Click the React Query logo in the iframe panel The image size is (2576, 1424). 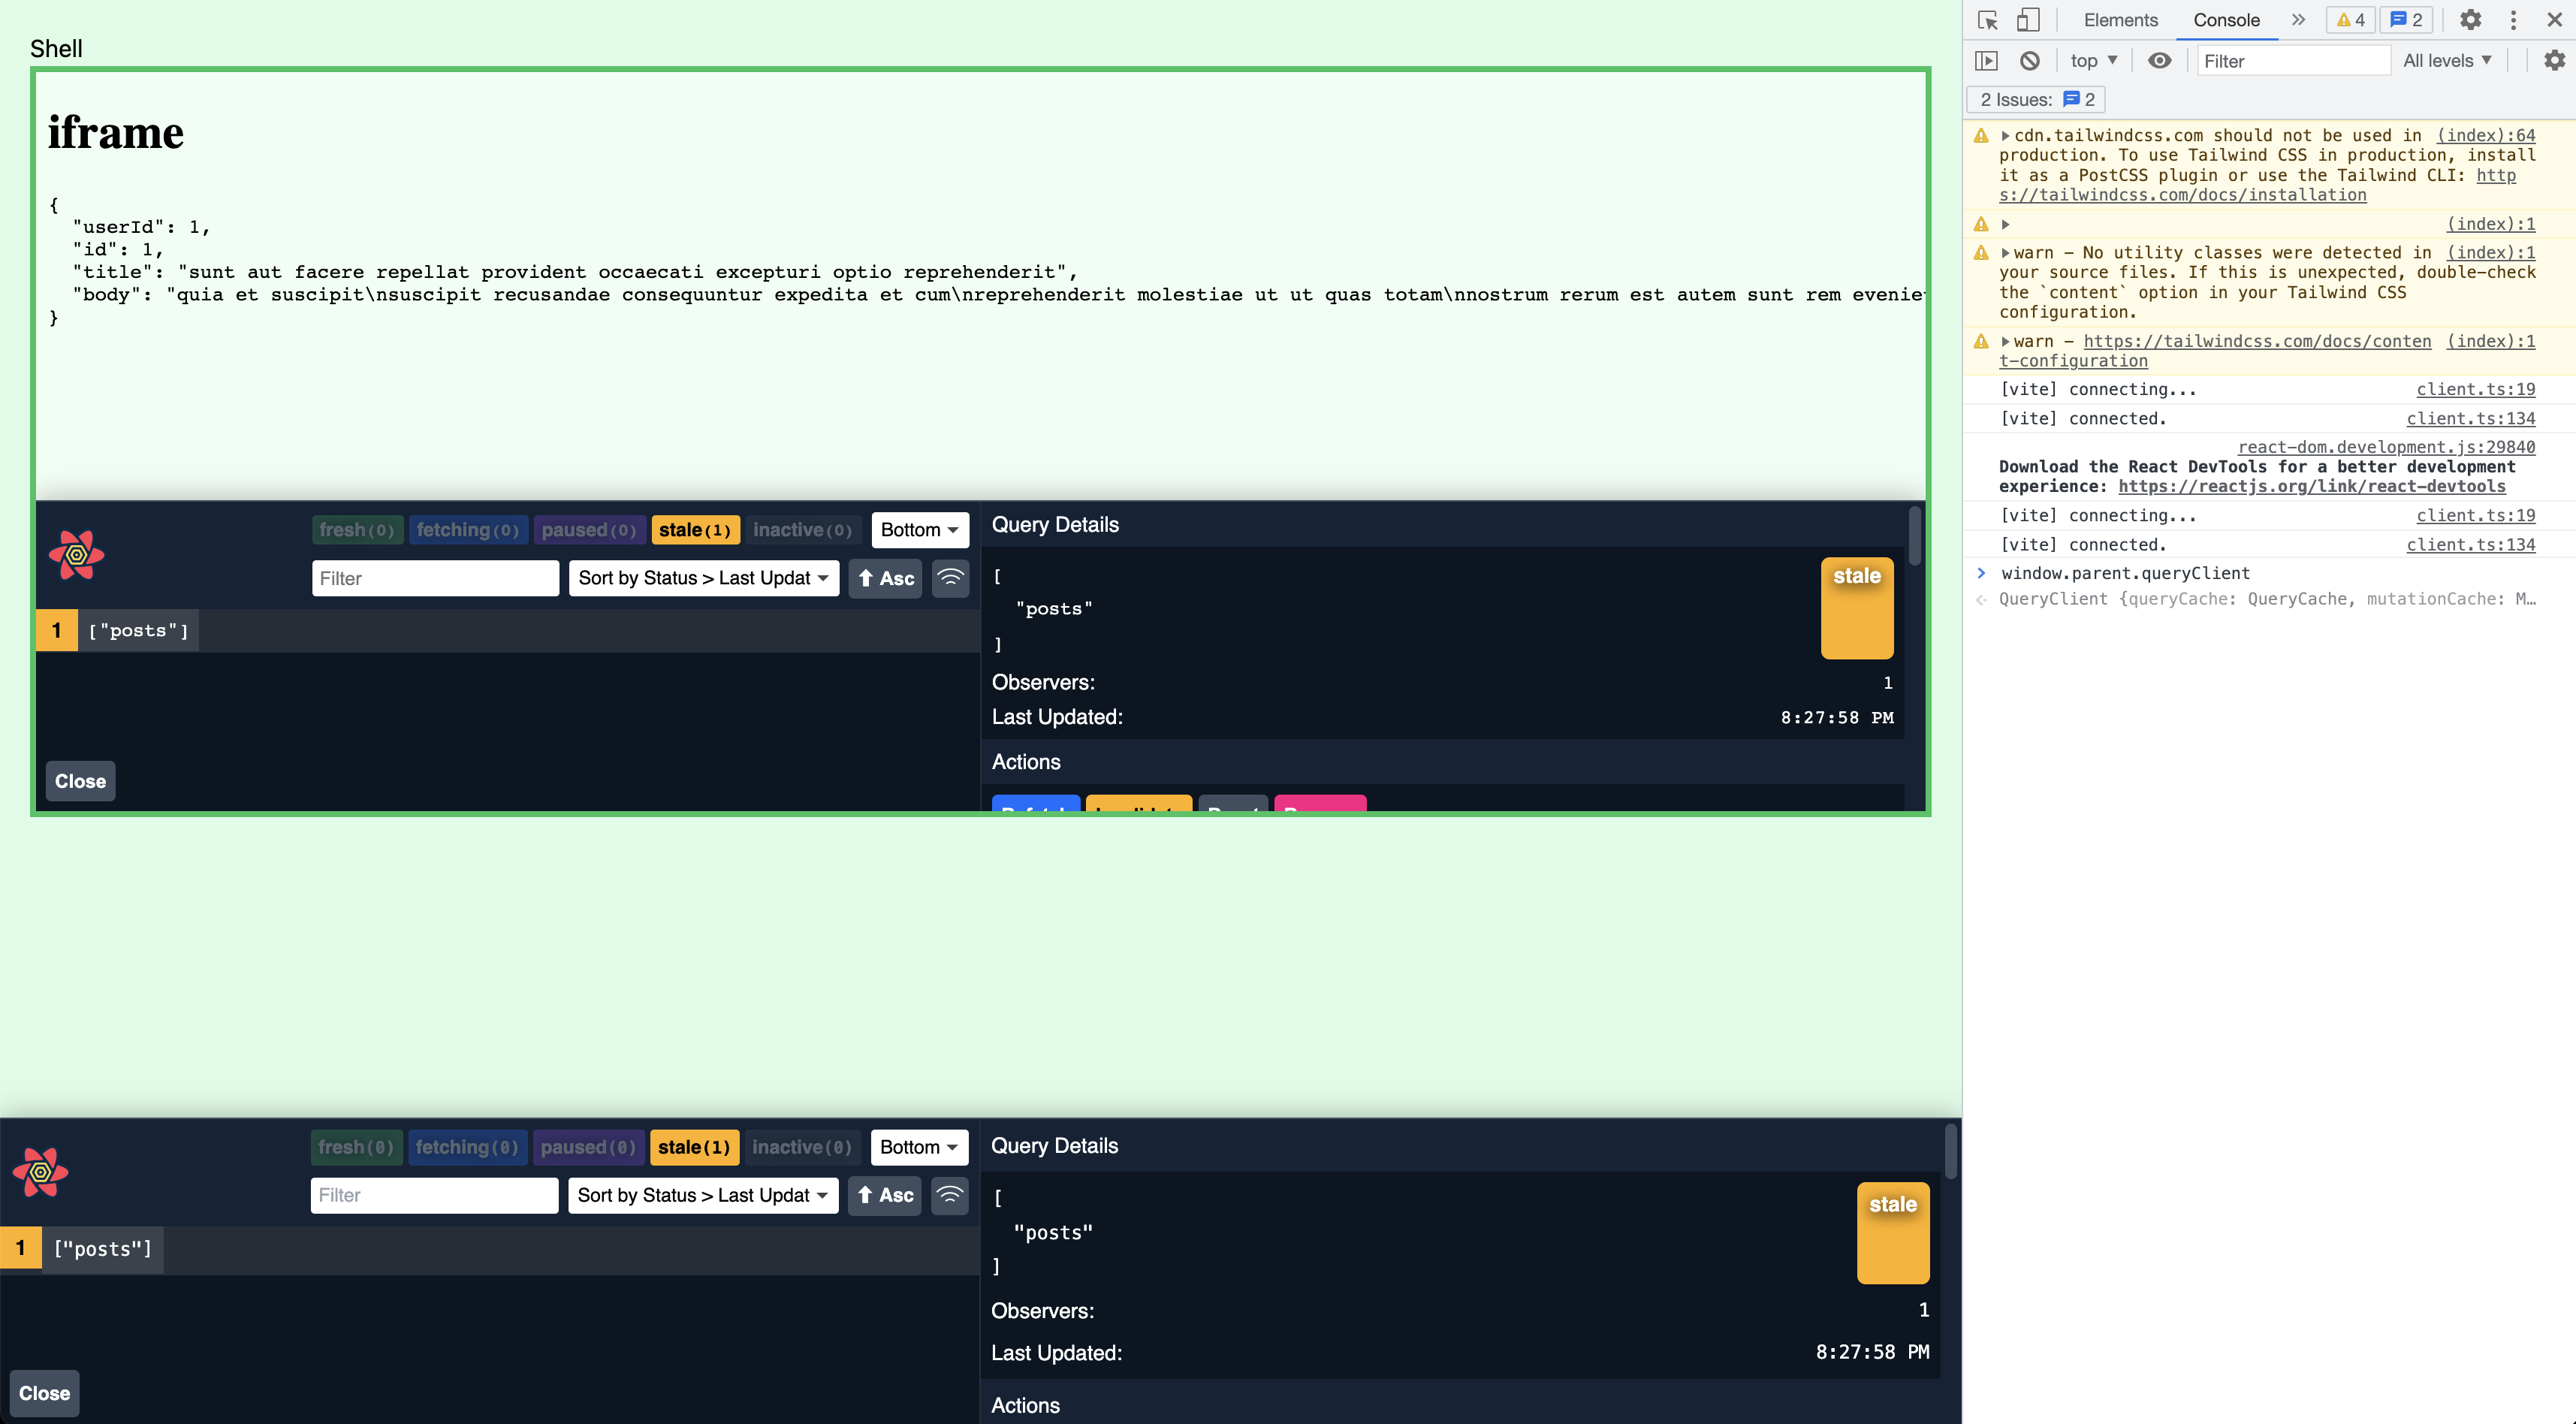[x=76, y=555]
